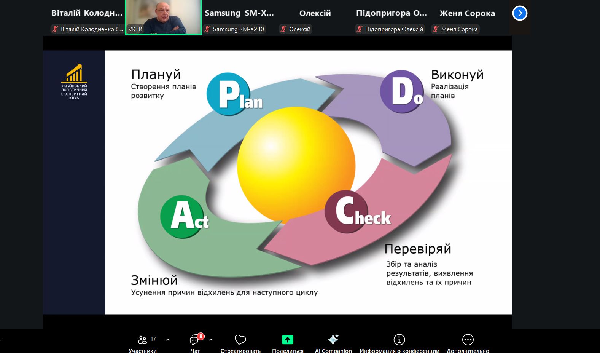600x353 pixels.
Task: Select the Samsung SM-X230 participant tile
Action: click(239, 17)
